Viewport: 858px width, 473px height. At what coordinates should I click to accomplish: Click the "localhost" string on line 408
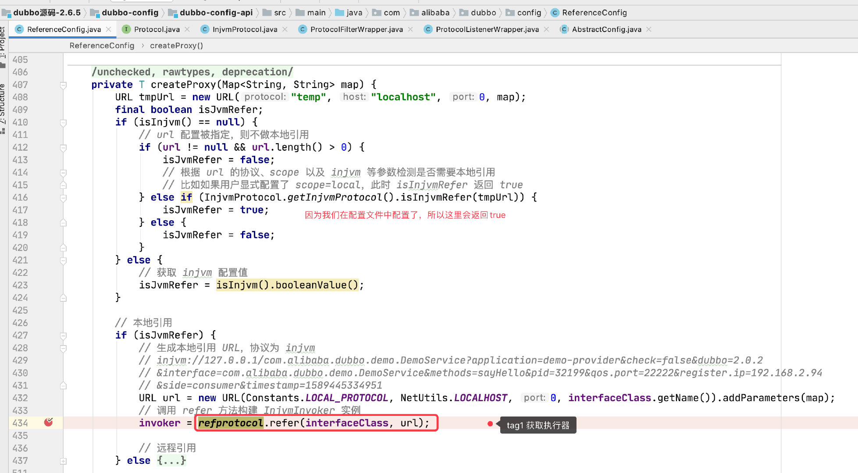point(403,97)
